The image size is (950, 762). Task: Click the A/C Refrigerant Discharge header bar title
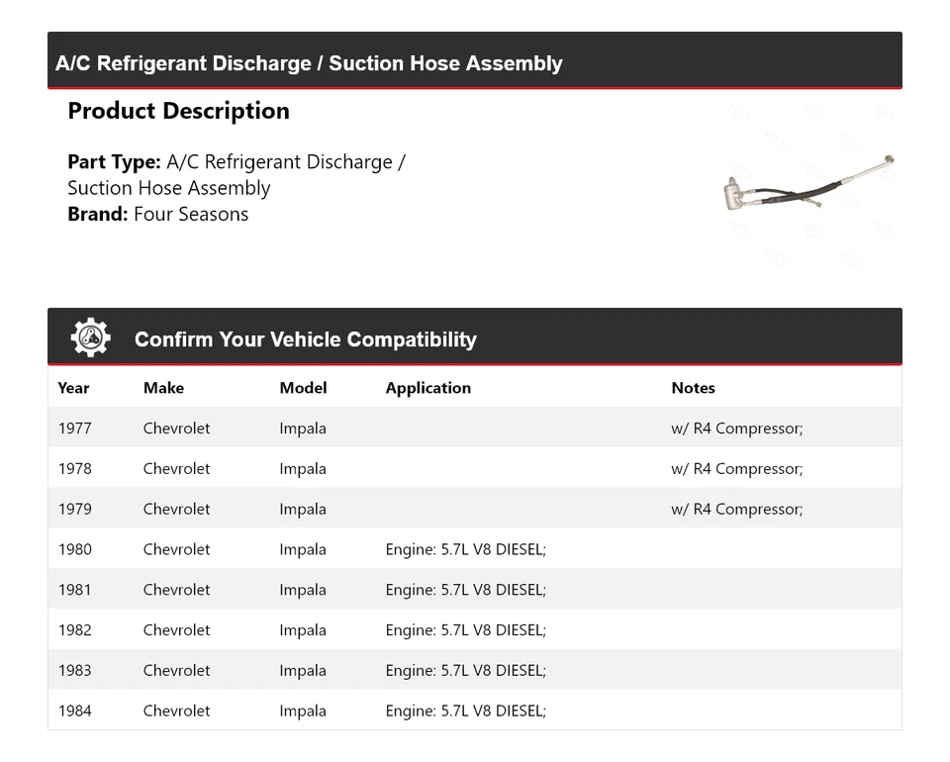[x=309, y=63]
